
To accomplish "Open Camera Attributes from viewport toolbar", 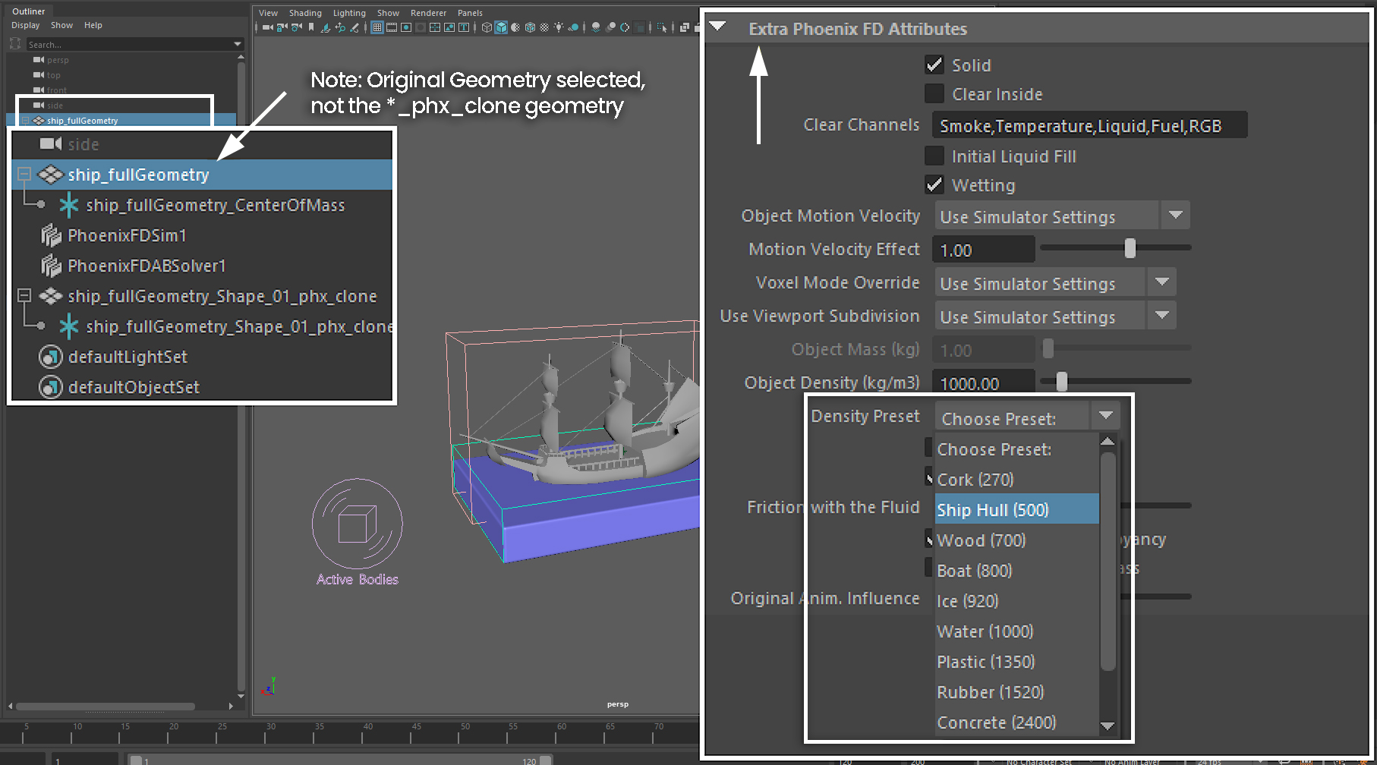I will click(297, 27).
